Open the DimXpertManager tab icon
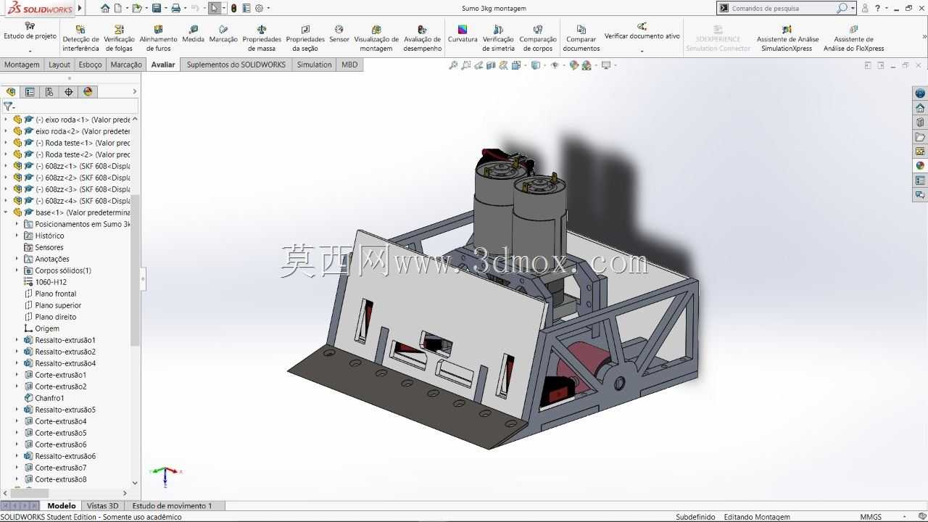Screen dimensions: 928x522 69,92
